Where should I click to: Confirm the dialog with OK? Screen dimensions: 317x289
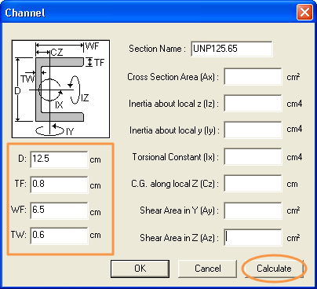(x=140, y=269)
